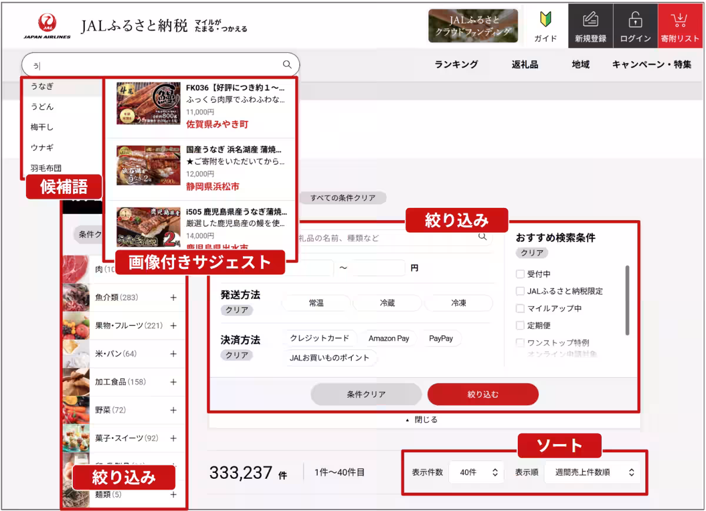
Task: Open the ランキング navigation item
Action: click(457, 65)
